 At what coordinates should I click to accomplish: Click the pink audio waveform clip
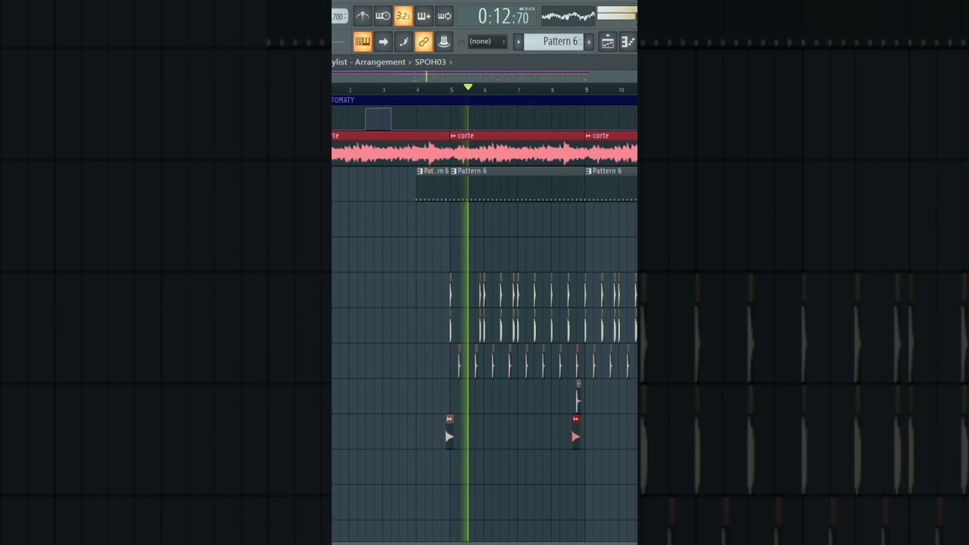[x=484, y=153]
